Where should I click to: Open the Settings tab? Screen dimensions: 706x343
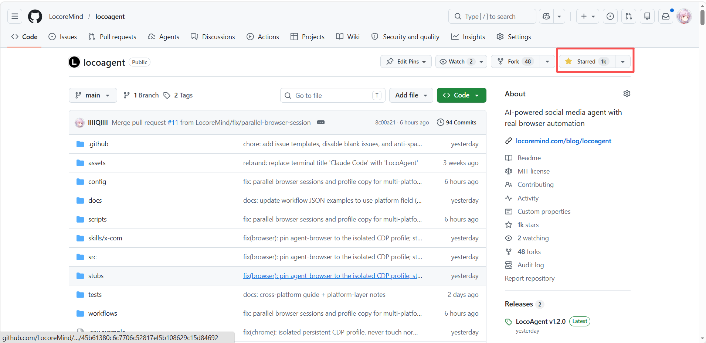tap(514, 37)
